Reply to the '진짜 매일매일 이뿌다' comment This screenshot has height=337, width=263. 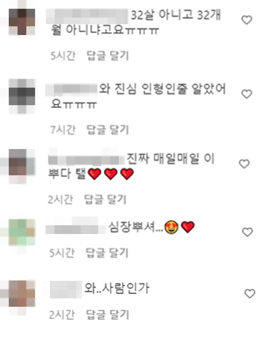pos(105,199)
